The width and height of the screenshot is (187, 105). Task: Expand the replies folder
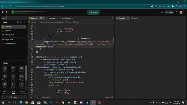click(8, 31)
